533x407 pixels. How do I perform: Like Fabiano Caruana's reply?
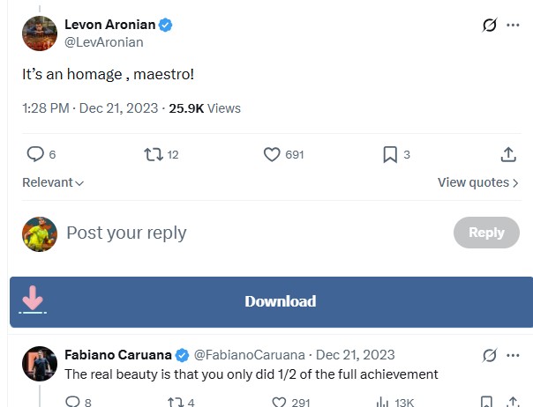coord(279,402)
